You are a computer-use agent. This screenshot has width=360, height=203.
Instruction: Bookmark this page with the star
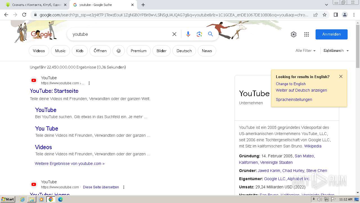(x=325, y=15)
